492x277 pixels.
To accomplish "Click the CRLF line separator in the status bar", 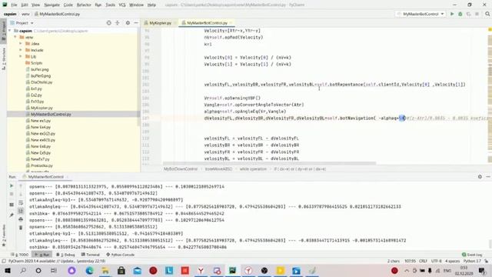I will click(x=423, y=262).
